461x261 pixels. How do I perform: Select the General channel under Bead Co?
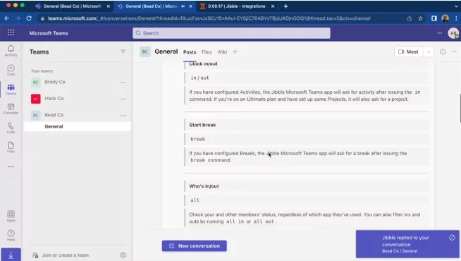click(x=78, y=126)
